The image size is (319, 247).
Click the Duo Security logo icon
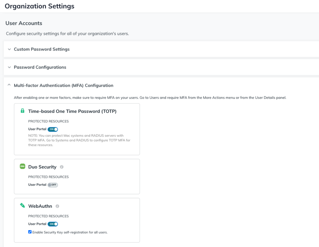(x=22, y=167)
